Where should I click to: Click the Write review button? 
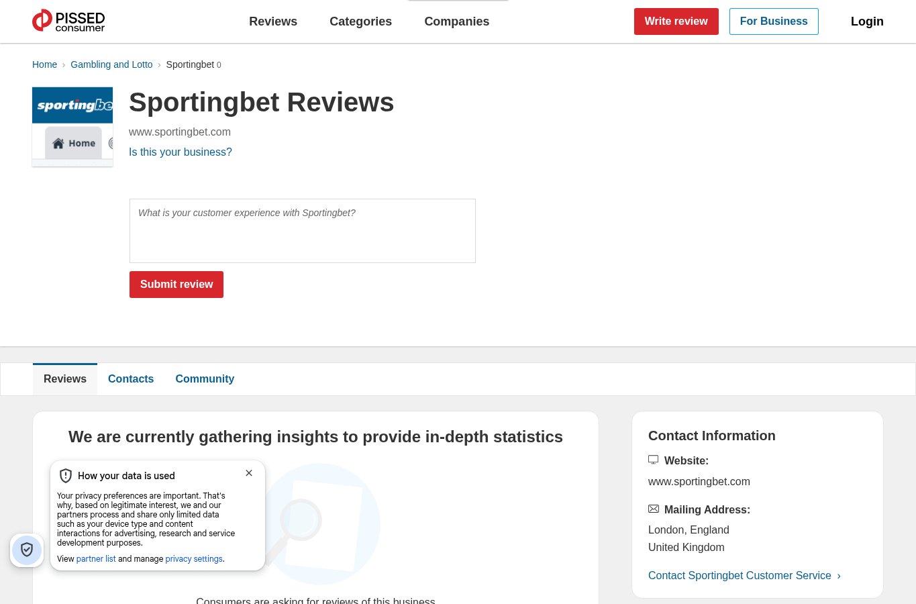tap(676, 21)
